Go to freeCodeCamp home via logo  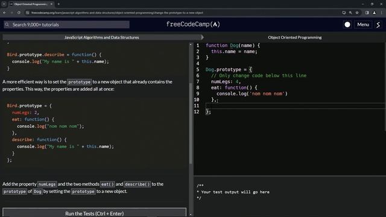click(193, 24)
